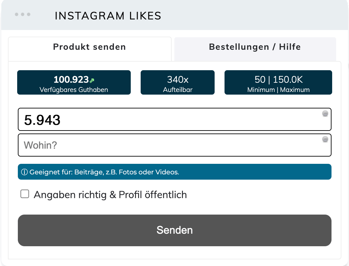The image size is (349, 266).
Task: Click the Geeignet für info banner
Action: coord(174,172)
